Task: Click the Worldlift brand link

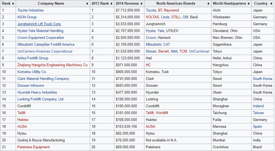Action: point(162,113)
